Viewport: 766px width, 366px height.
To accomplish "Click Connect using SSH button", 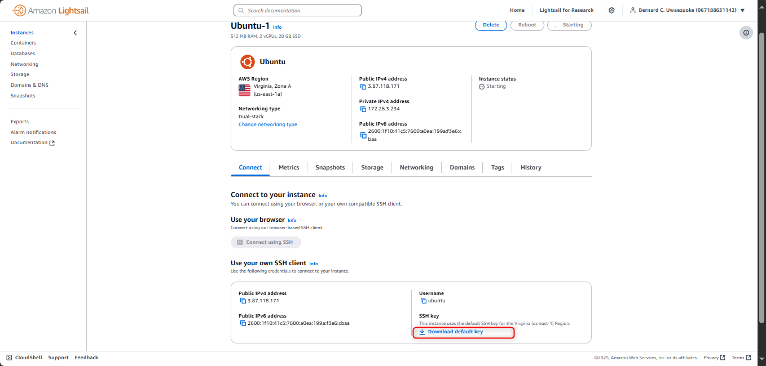I will pyautogui.click(x=266, y=242).
